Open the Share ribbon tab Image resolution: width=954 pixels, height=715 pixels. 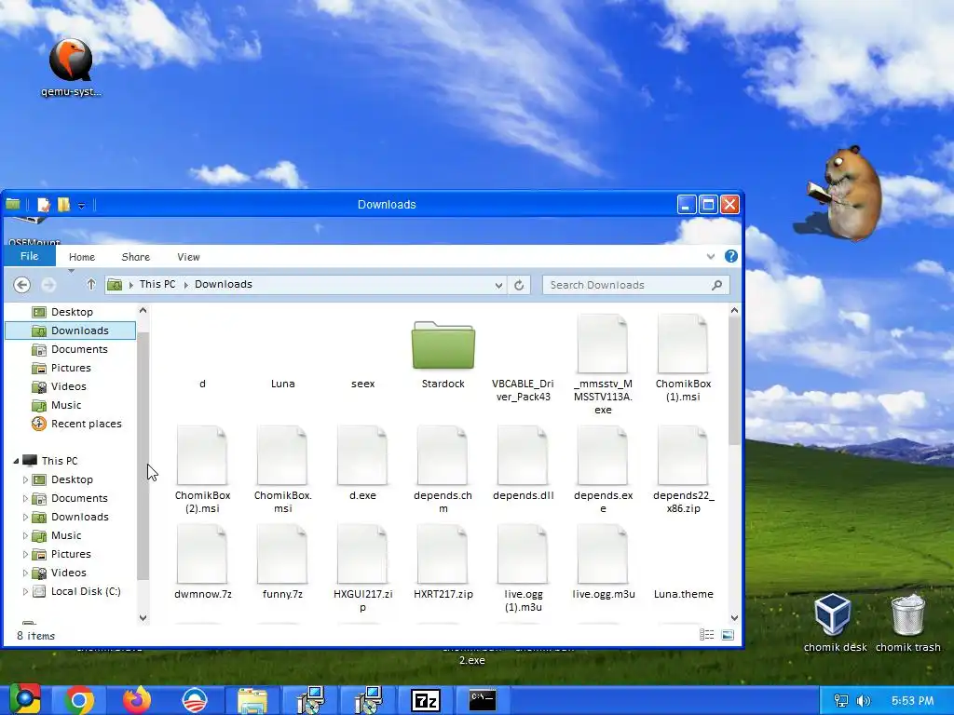[x=136, y=257]
